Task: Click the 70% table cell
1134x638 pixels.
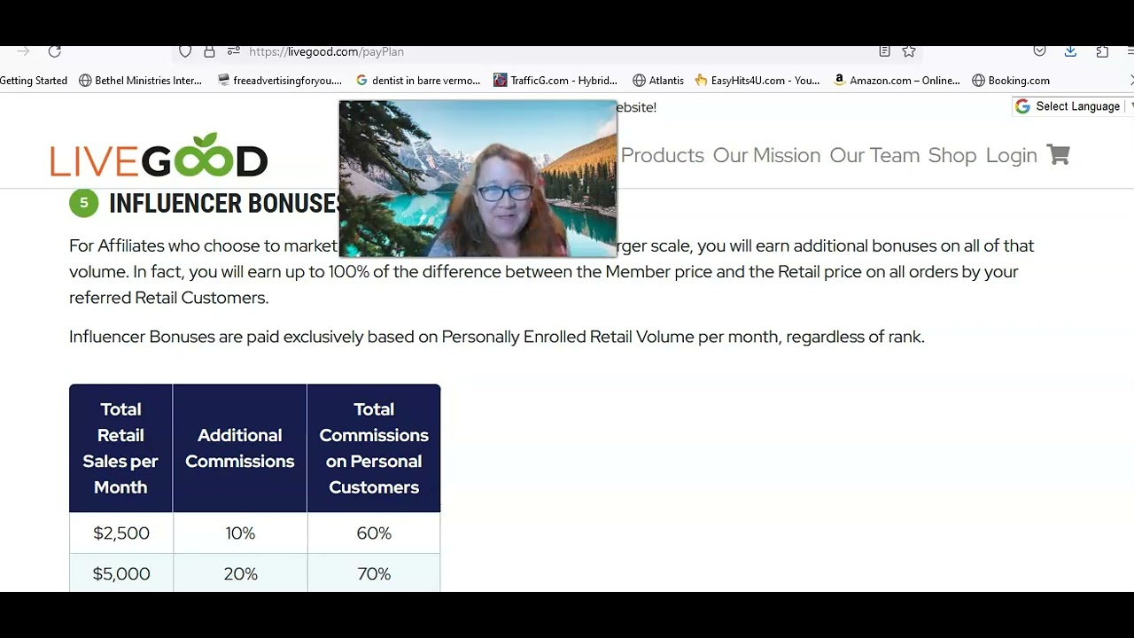Action: [x=374, y=573]
